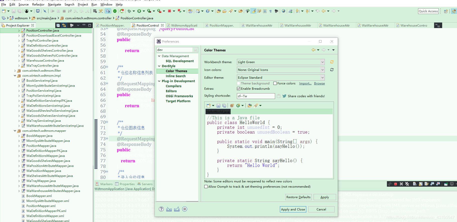Toggle the grayed Theme background checkbox
This screenshot has height=222, width=457.
(x=238, y=83)
